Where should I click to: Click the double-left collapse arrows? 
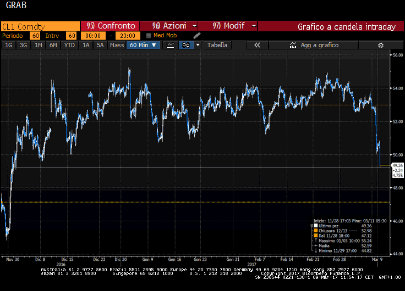256,45
